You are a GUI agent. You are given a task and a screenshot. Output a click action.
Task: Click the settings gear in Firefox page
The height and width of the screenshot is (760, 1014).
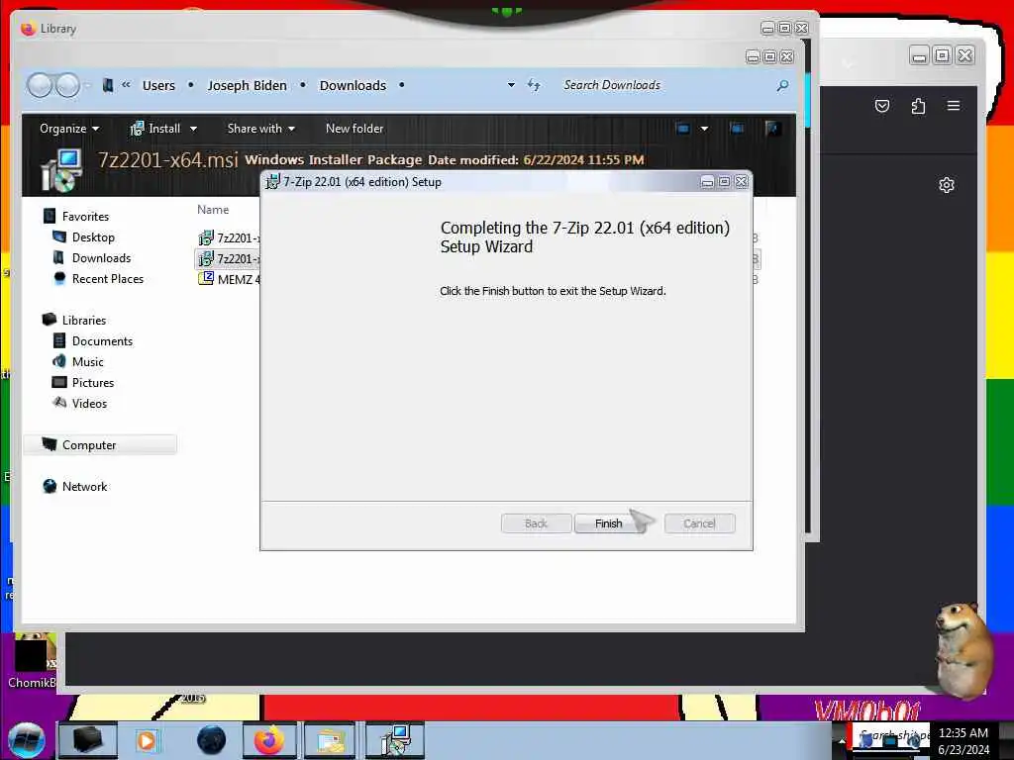point(946,185)
